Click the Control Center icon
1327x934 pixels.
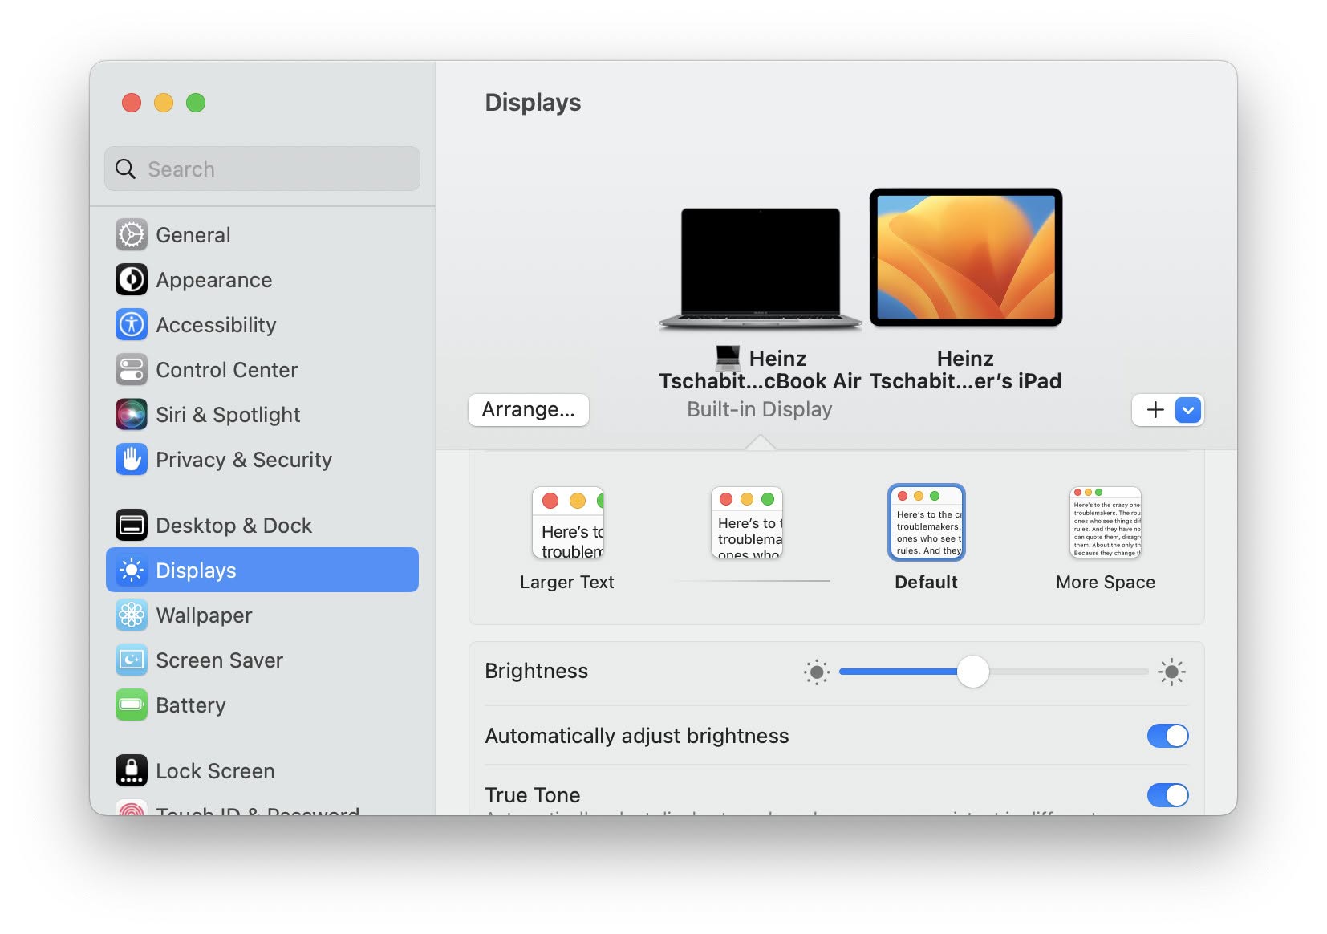click(x=132, y=370)
